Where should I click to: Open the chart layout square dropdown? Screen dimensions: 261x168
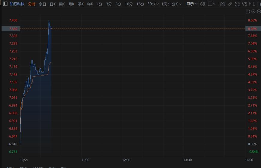(212, 4)
